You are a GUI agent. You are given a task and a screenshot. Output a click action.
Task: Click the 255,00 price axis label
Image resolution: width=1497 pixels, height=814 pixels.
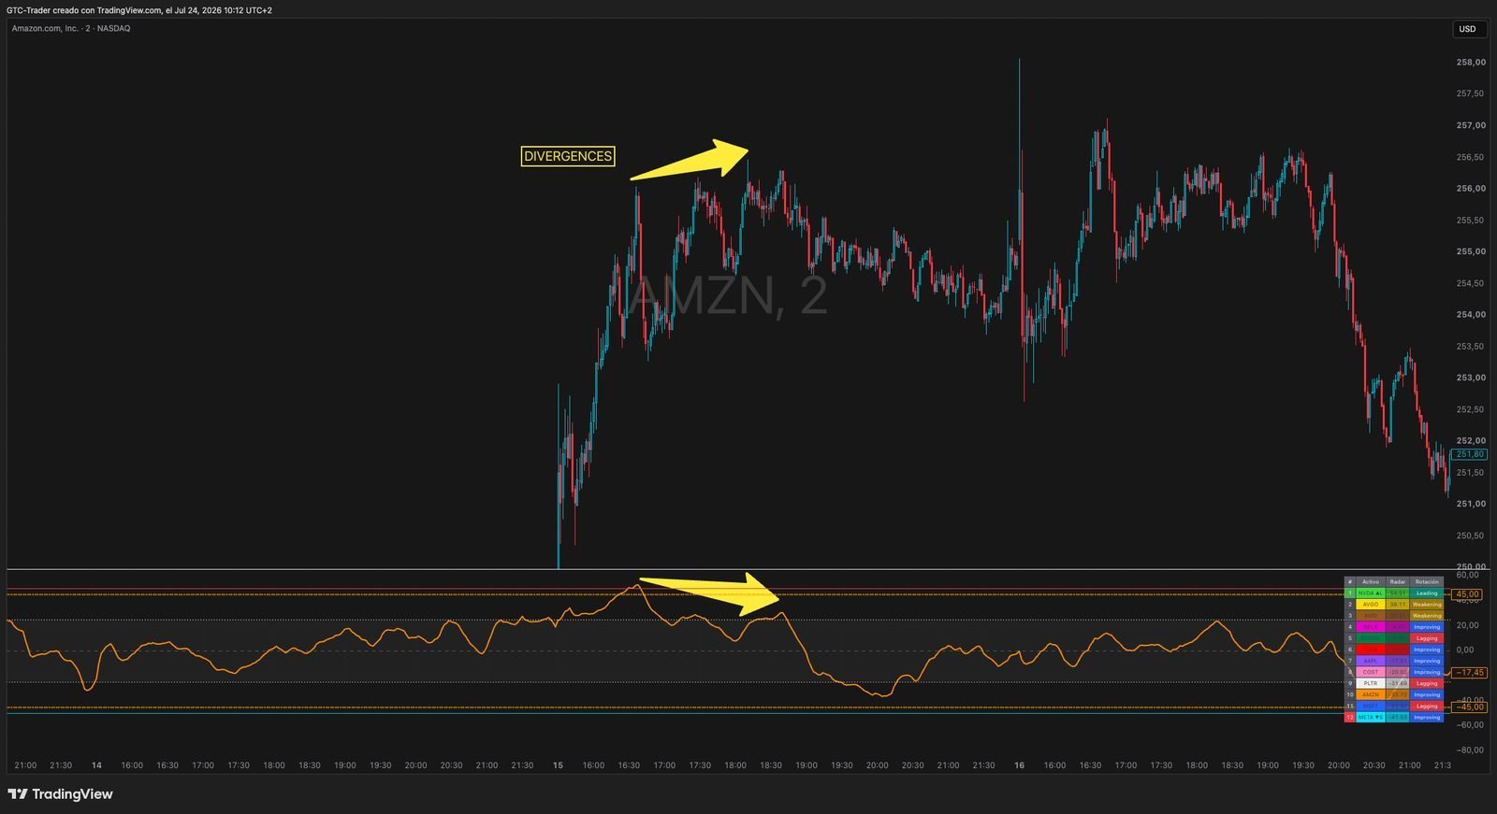(1471, 251)
